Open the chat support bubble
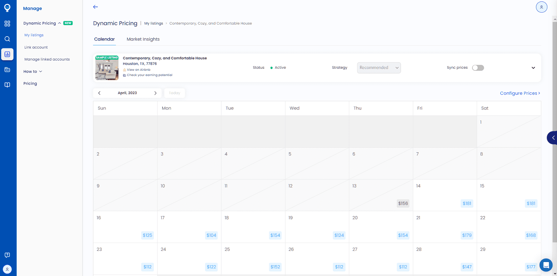The width and height of the screenshot is (557, 276). click(546, 265)
